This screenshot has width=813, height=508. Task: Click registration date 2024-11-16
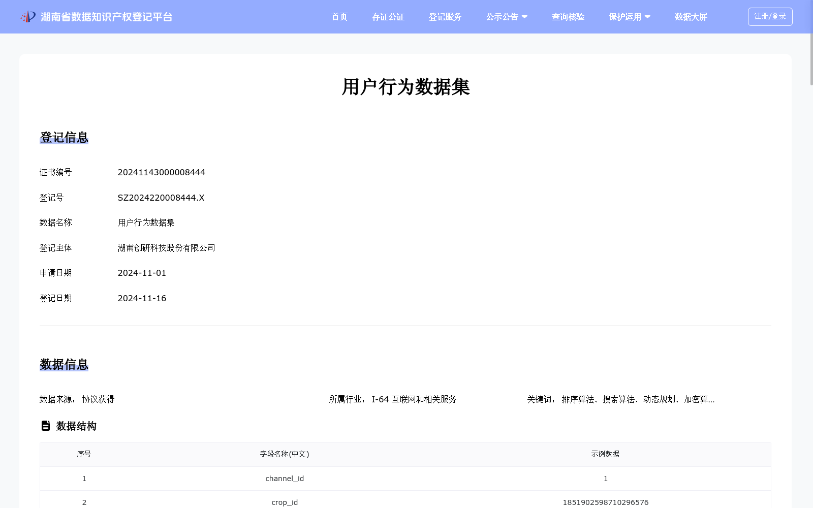point(142,298)
